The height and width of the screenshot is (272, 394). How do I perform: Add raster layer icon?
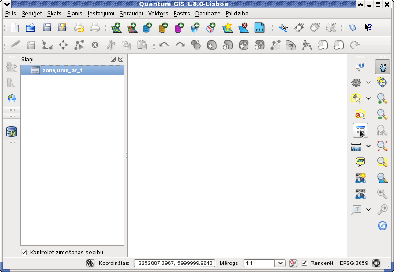point(132,27)
